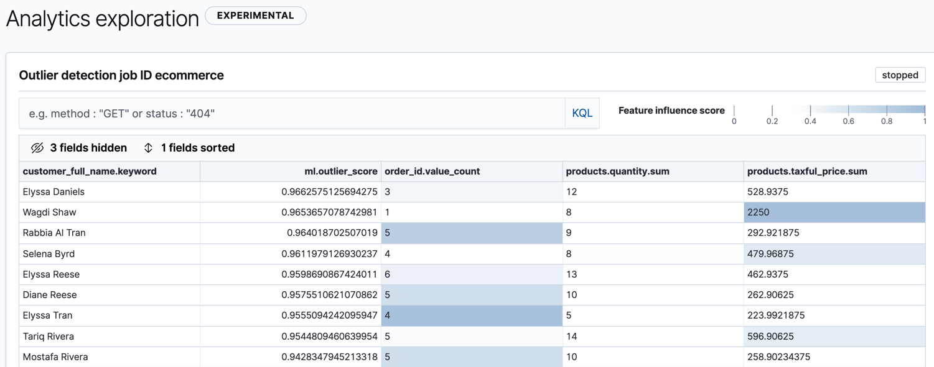Click the taxful price cell 2250
Viewport: 934px width, 367px height.
pyautogui.click(x=834, y=212)
